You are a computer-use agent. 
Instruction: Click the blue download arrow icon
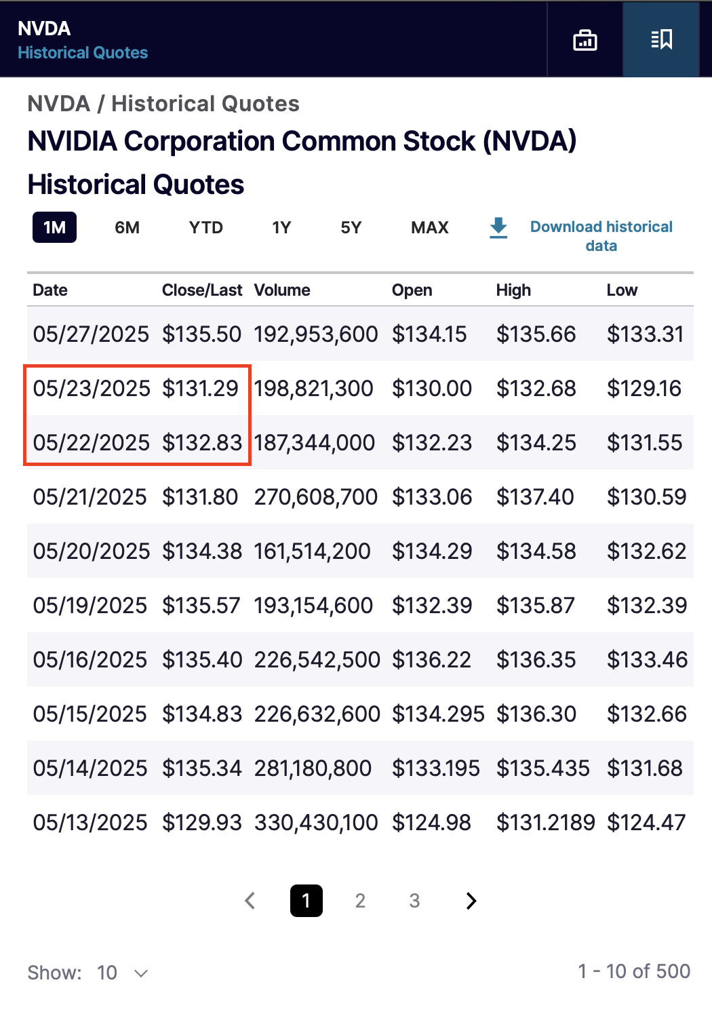[x=498, y=228]
